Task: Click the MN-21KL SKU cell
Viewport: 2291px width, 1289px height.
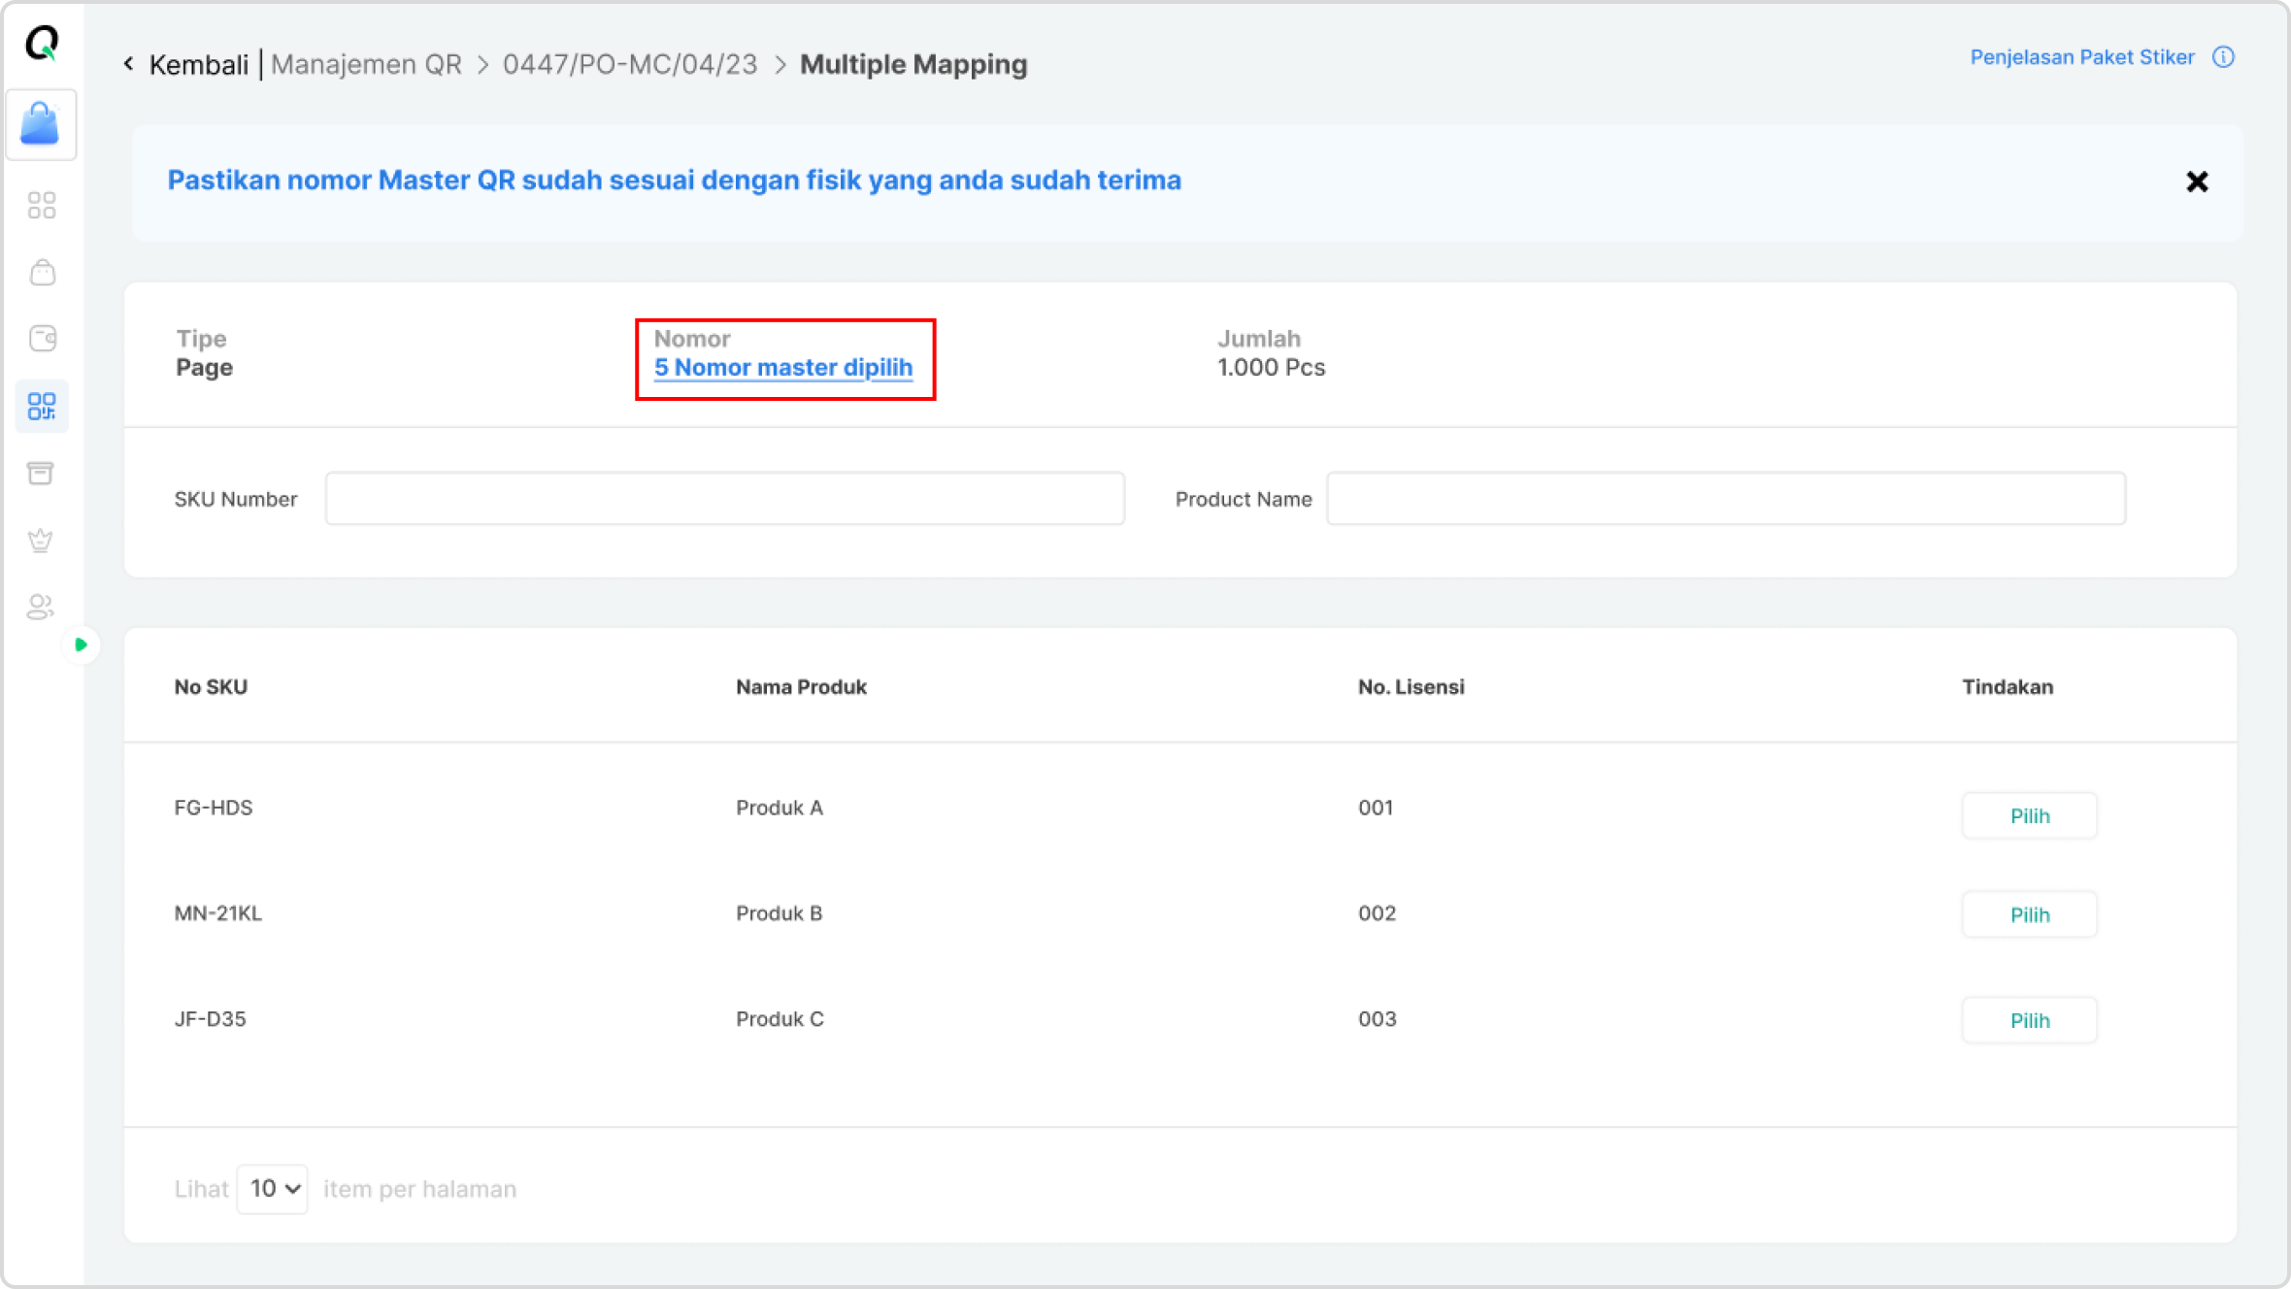Action: (x=218, y=913)
